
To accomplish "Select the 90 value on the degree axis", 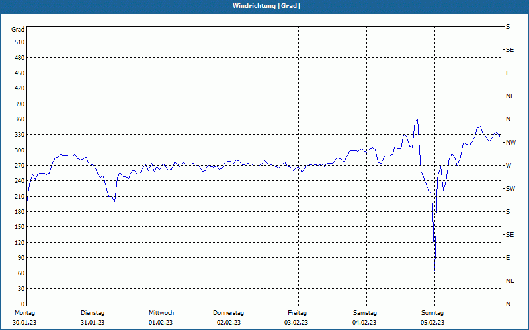I will point(21,258).
